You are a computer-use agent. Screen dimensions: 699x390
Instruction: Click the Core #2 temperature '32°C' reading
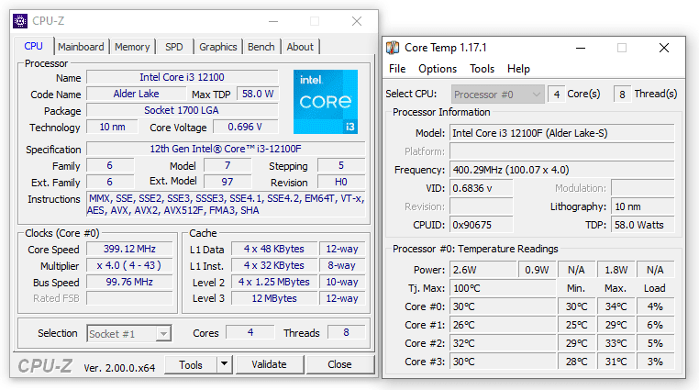(x=503, y=343)
